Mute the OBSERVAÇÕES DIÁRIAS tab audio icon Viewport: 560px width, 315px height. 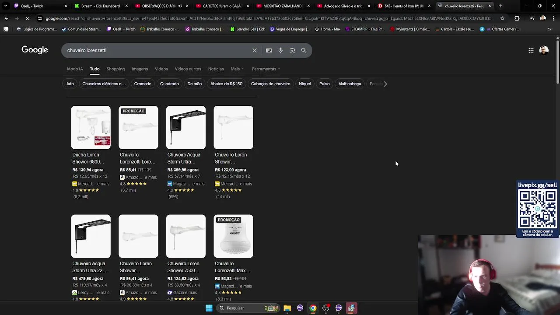tap(180, 6)
